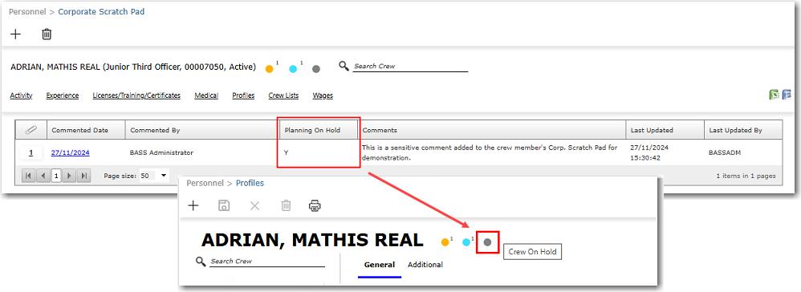Click the top Search Crew input field
The width and height of the screenshot is (801, 292).
click(x=410, y=67)
